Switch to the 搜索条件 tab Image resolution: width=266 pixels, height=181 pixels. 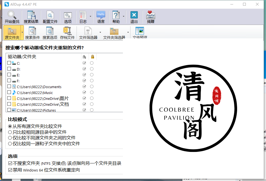coord(32,33)
